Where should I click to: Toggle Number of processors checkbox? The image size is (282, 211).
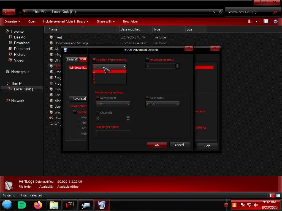pyautogui.click(x=94, y=60)
